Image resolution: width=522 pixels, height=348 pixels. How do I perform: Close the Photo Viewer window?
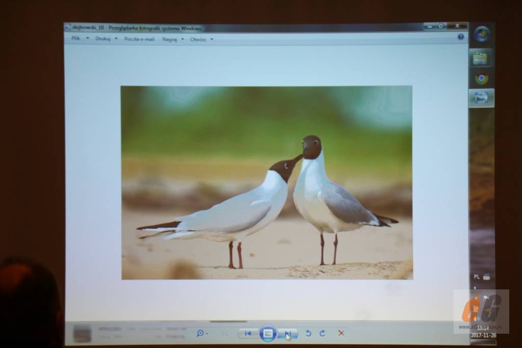457,25
